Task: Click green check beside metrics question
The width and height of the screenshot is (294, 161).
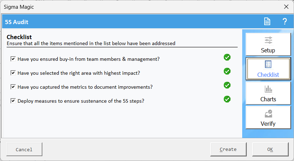Action: pos(227,85)
